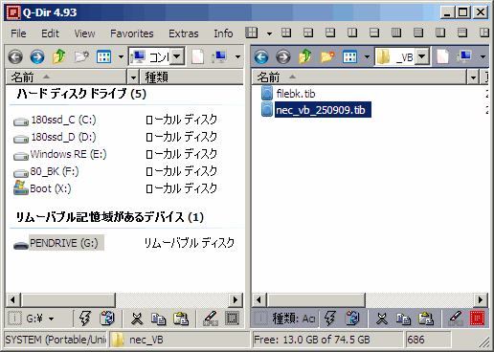
Task: Click the pencil/eraser icon in the left pane bottom bar
Action: (x=211, y=319)
